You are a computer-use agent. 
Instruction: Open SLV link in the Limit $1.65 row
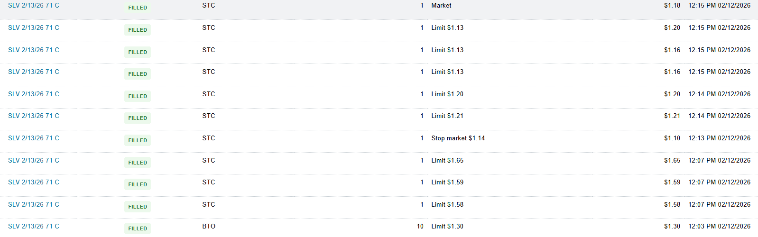(34, 161)
